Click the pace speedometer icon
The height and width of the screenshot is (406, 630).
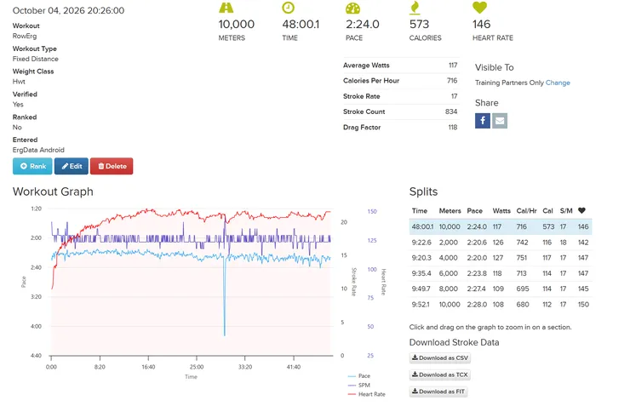pos(352,8)
